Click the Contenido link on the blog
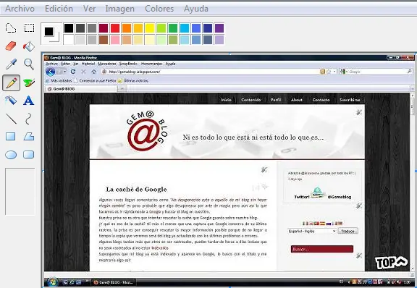This screenshot has height=288, width=417. [x=250, y=100]
